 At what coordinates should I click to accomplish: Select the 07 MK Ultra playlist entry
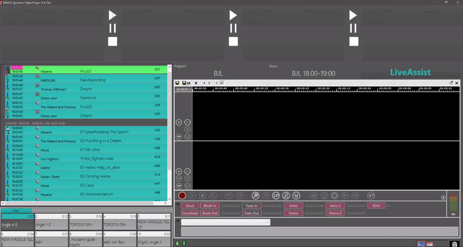pos(89,150)
